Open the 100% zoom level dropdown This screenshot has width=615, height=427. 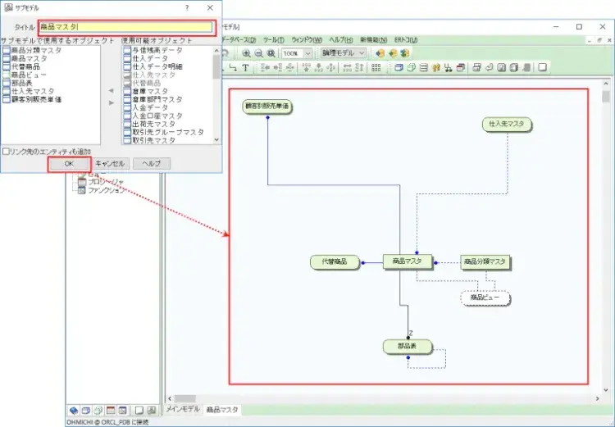click(308, 53)
